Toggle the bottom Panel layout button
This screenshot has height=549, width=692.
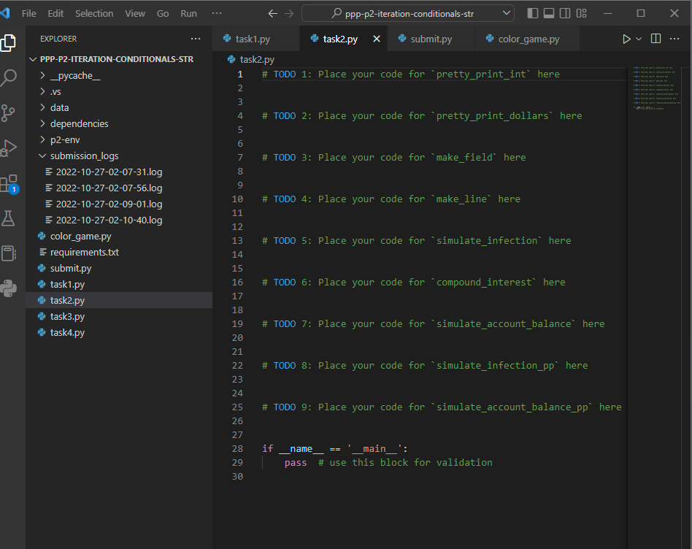tap(547, 13)
